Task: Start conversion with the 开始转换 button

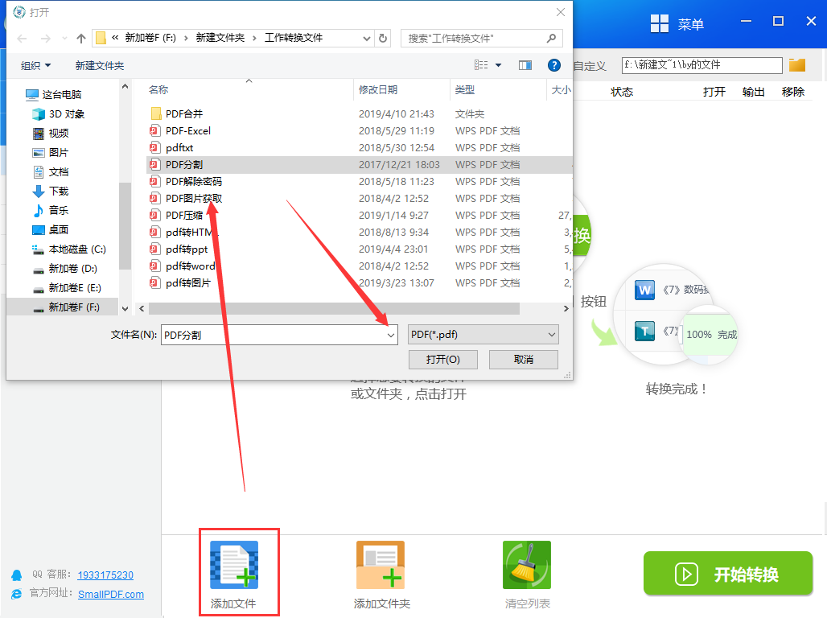Action: [728, 574]
